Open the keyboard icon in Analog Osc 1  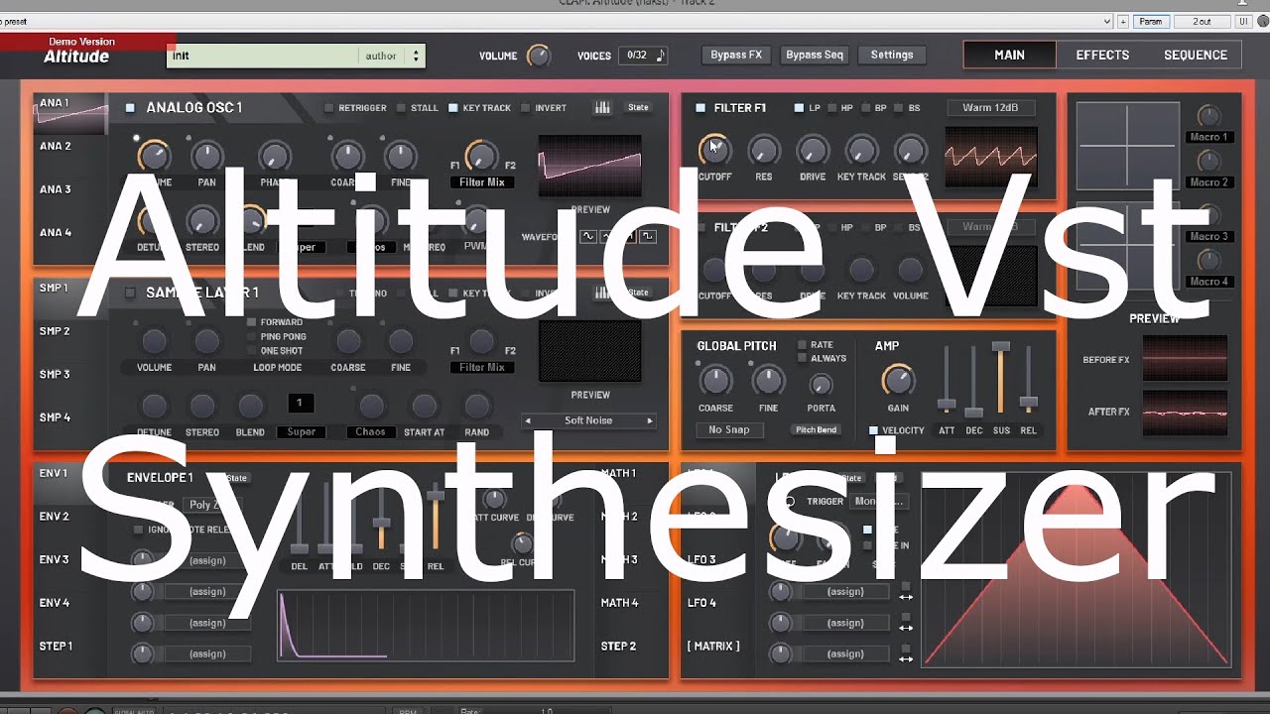click(602, 107)
